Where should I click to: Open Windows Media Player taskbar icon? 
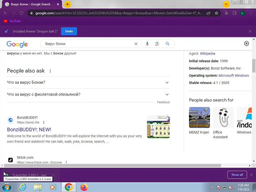coord(53,187)
